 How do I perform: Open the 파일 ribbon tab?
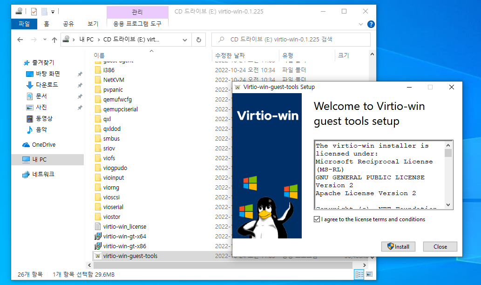coord(24,24)
